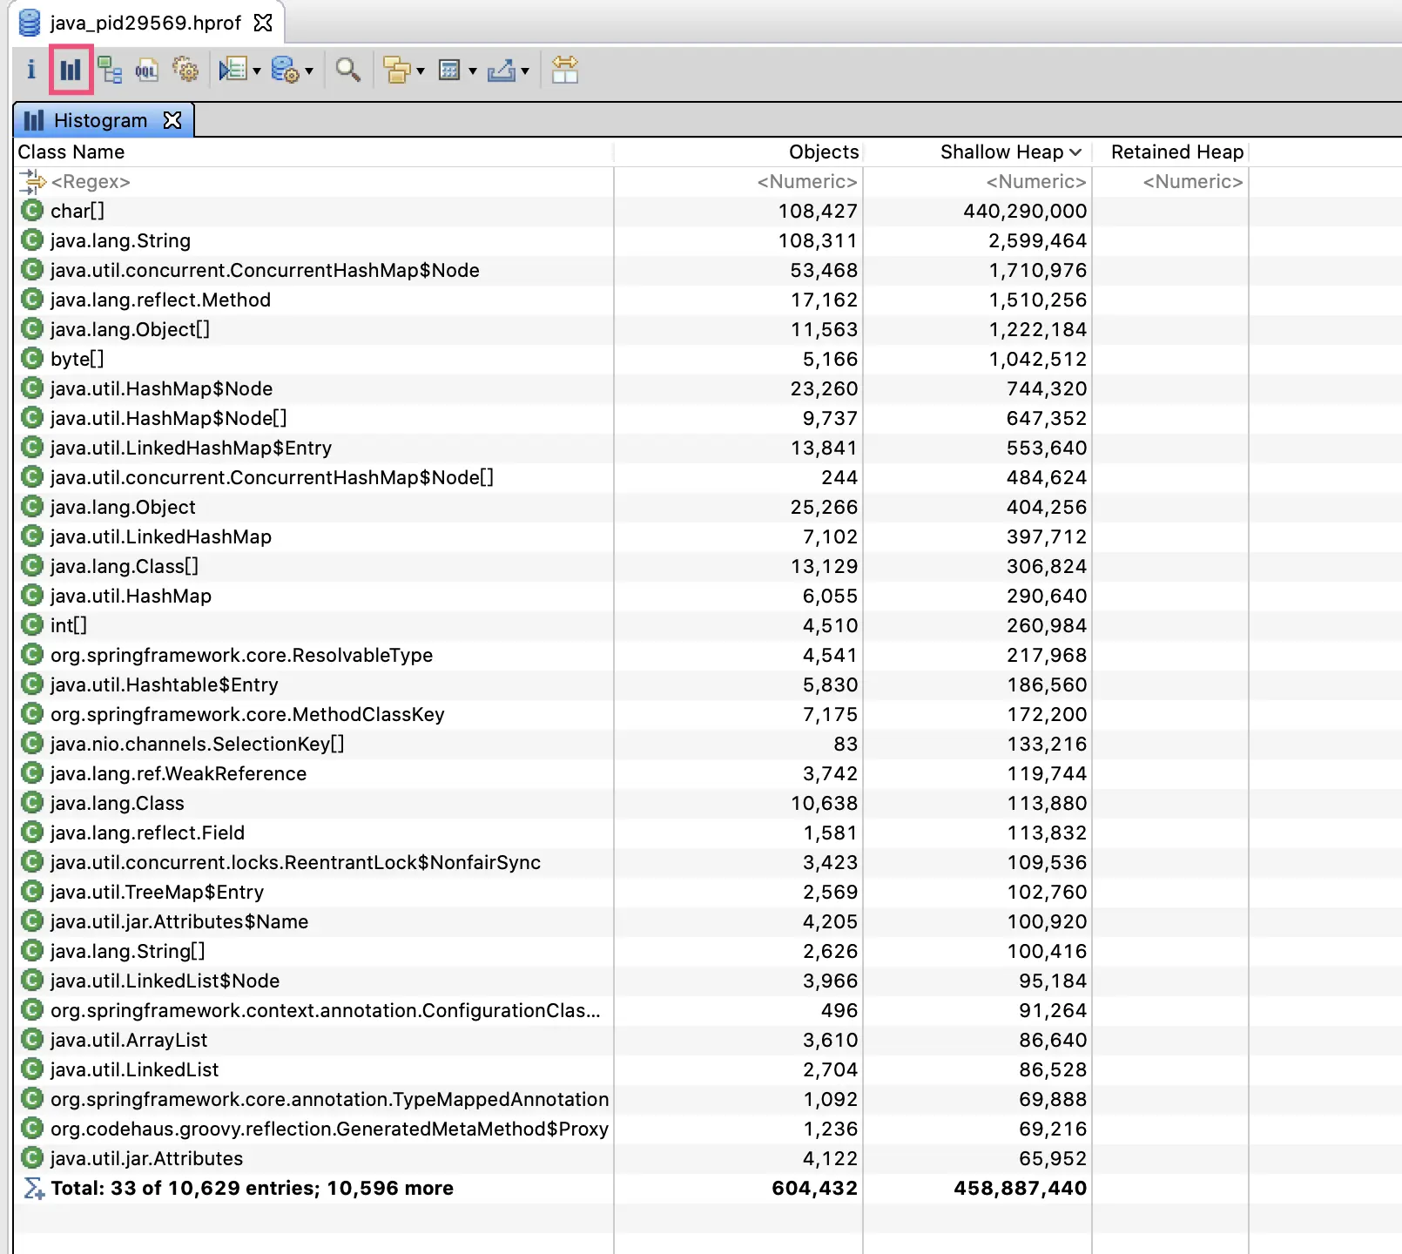Click the compare to another heap dump icon
The image size is (1402, 1254).
565,70
